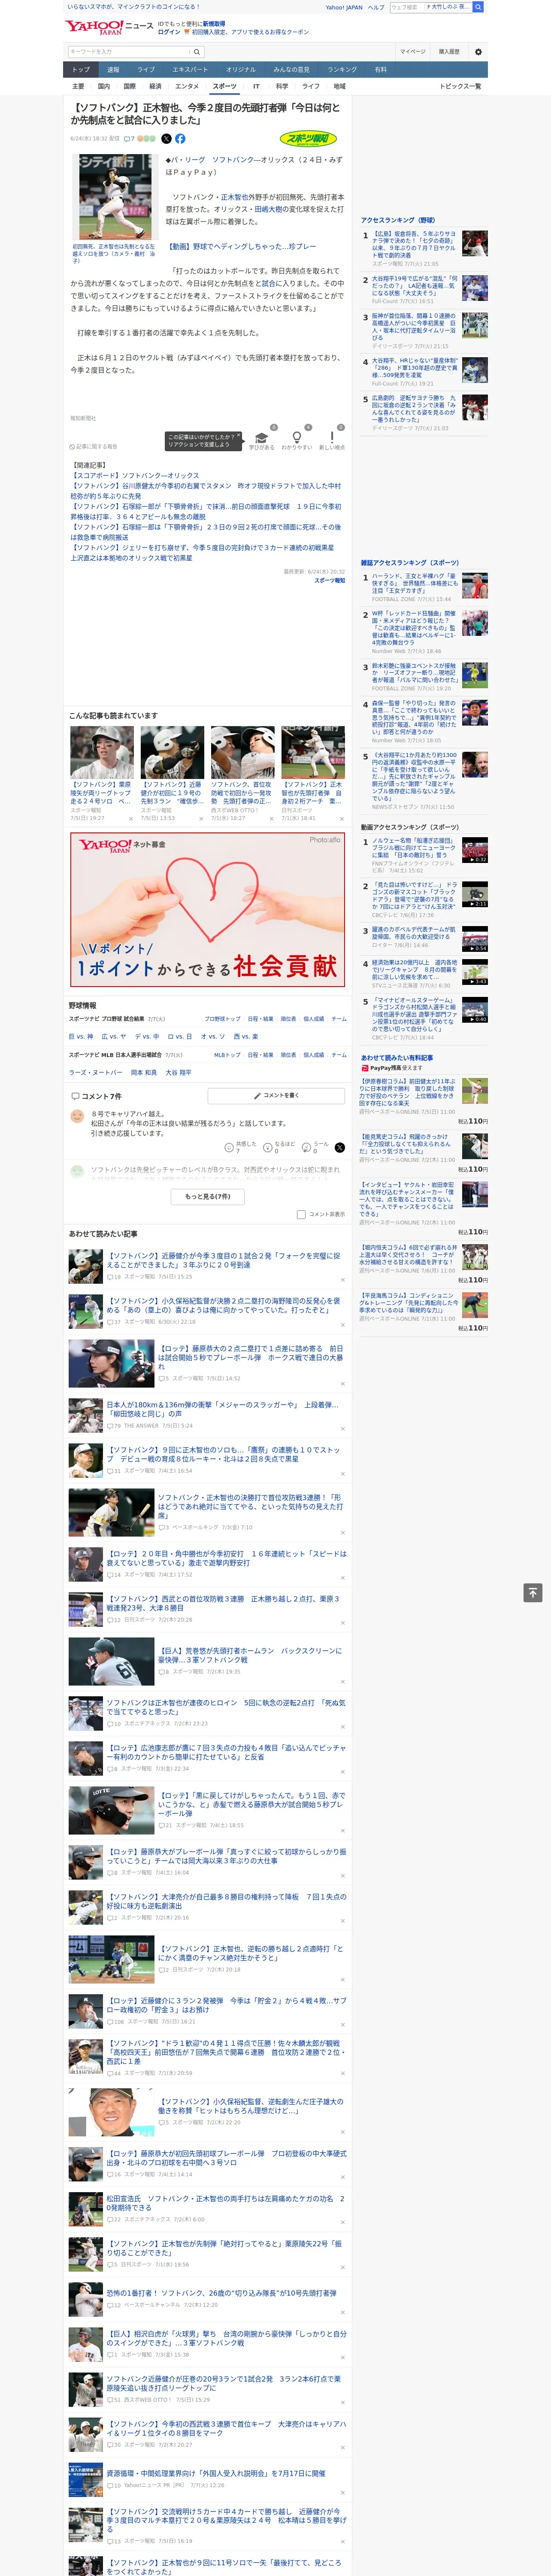Image resolution: width=551 pixels, height=2576 pixels.
Task: Click the blue web search magnifier button
Action: [x=478, y=7]
